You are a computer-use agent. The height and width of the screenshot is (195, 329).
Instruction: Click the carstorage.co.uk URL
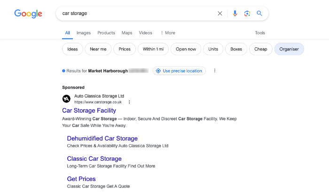pyautogui.click(x=98, y=102)
